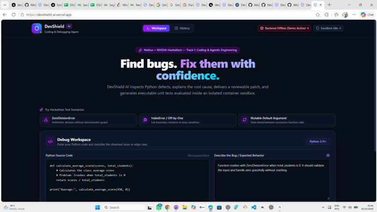Screen dimensions: 377x212
Task: Switch to the 'Env' browser tab
Action: click(x=56, y=5)
